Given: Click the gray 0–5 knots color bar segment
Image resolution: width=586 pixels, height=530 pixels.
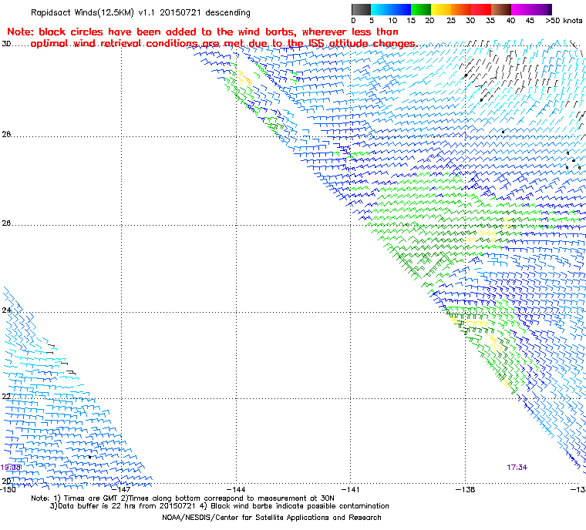Looking at the screenshot, I should [361, 9].
